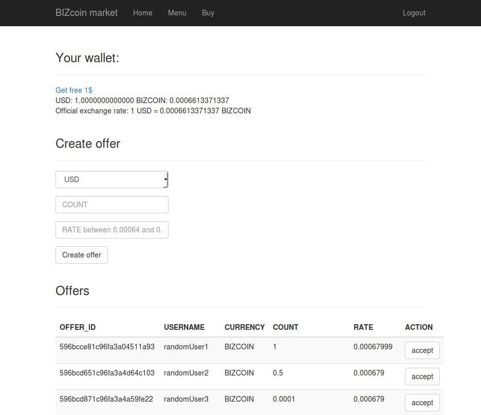The width and height of the screenshot is (481, 415).
Task: Accept randomUser2's offer with count 0.5
Action: coord(422,377)
